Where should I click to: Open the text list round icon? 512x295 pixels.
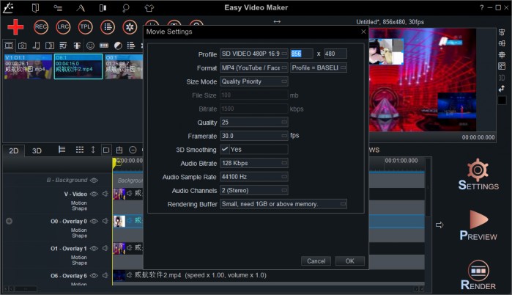[x=108, y=27]
